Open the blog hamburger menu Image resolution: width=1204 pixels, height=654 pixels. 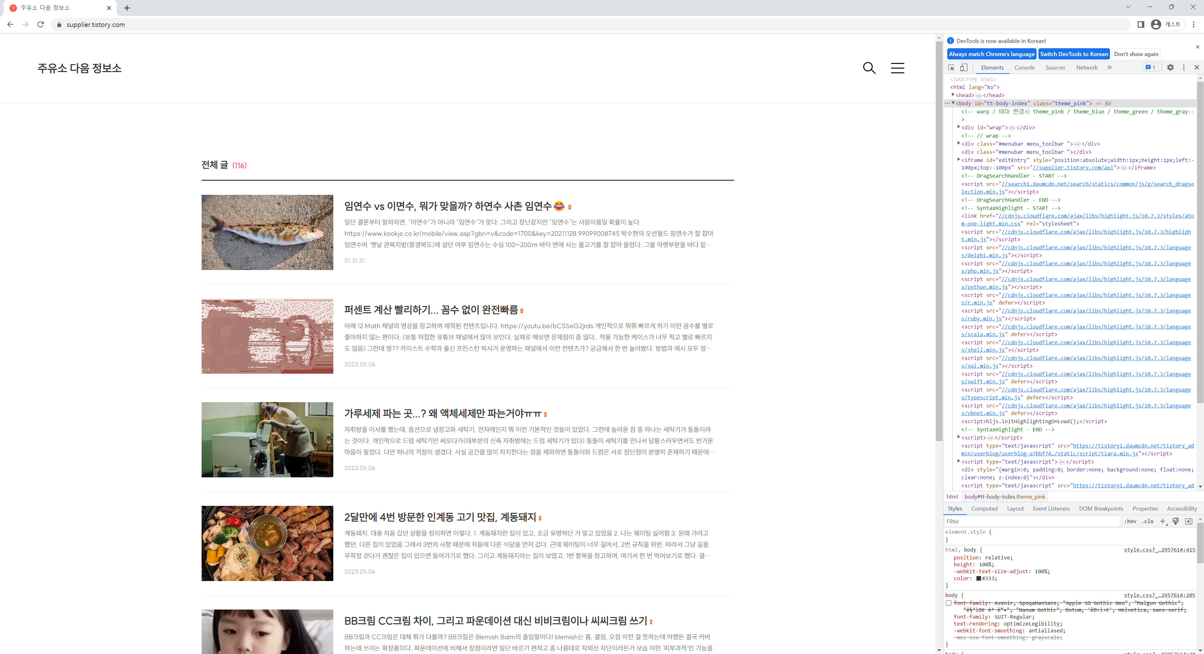click(x=897, y=68)
